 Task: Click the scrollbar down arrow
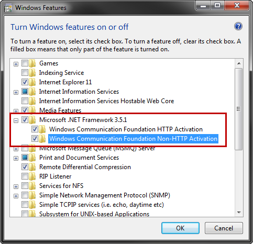pos(239,213)
